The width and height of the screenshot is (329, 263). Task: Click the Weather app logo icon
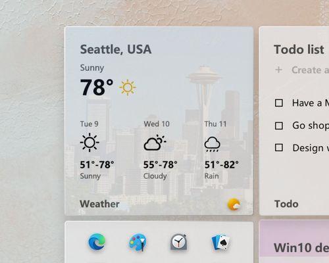click(x=234, y=204)
